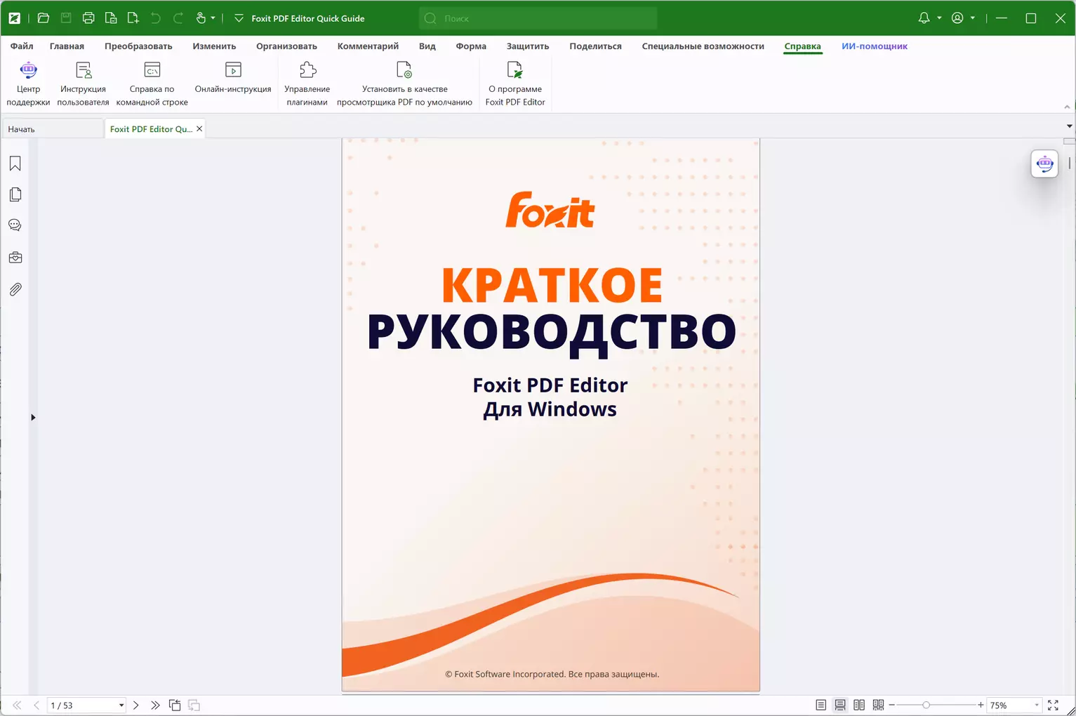The height and width of the screenshot is (716, 1076).
Task: Switch to single page view mode
Action: (x=821, y=705)
